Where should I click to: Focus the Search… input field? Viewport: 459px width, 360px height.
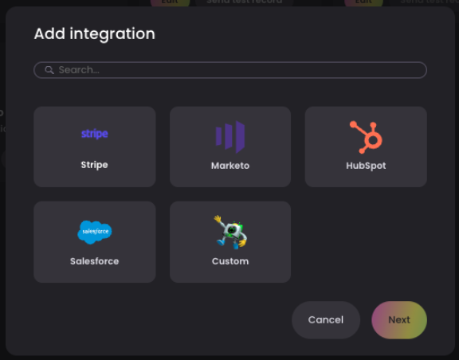tap(230, 70)
